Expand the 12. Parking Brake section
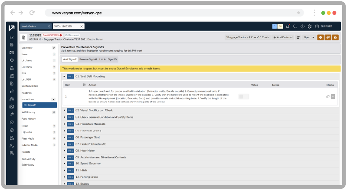Screen dimensions: 347x190 pyautogui.click(x=65, y=177)
